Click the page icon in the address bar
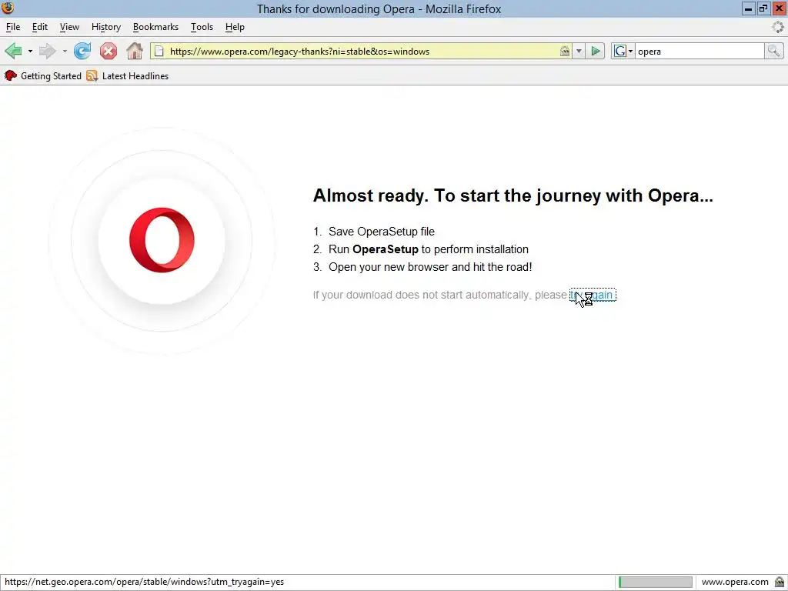Screen dimensions: 788x591 pos(159,52)
